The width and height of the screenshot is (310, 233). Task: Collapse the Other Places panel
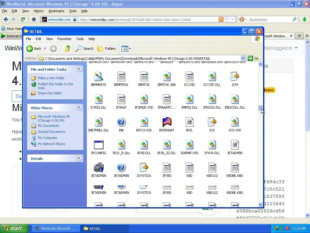pyautogui.click(x=79, y=107)
